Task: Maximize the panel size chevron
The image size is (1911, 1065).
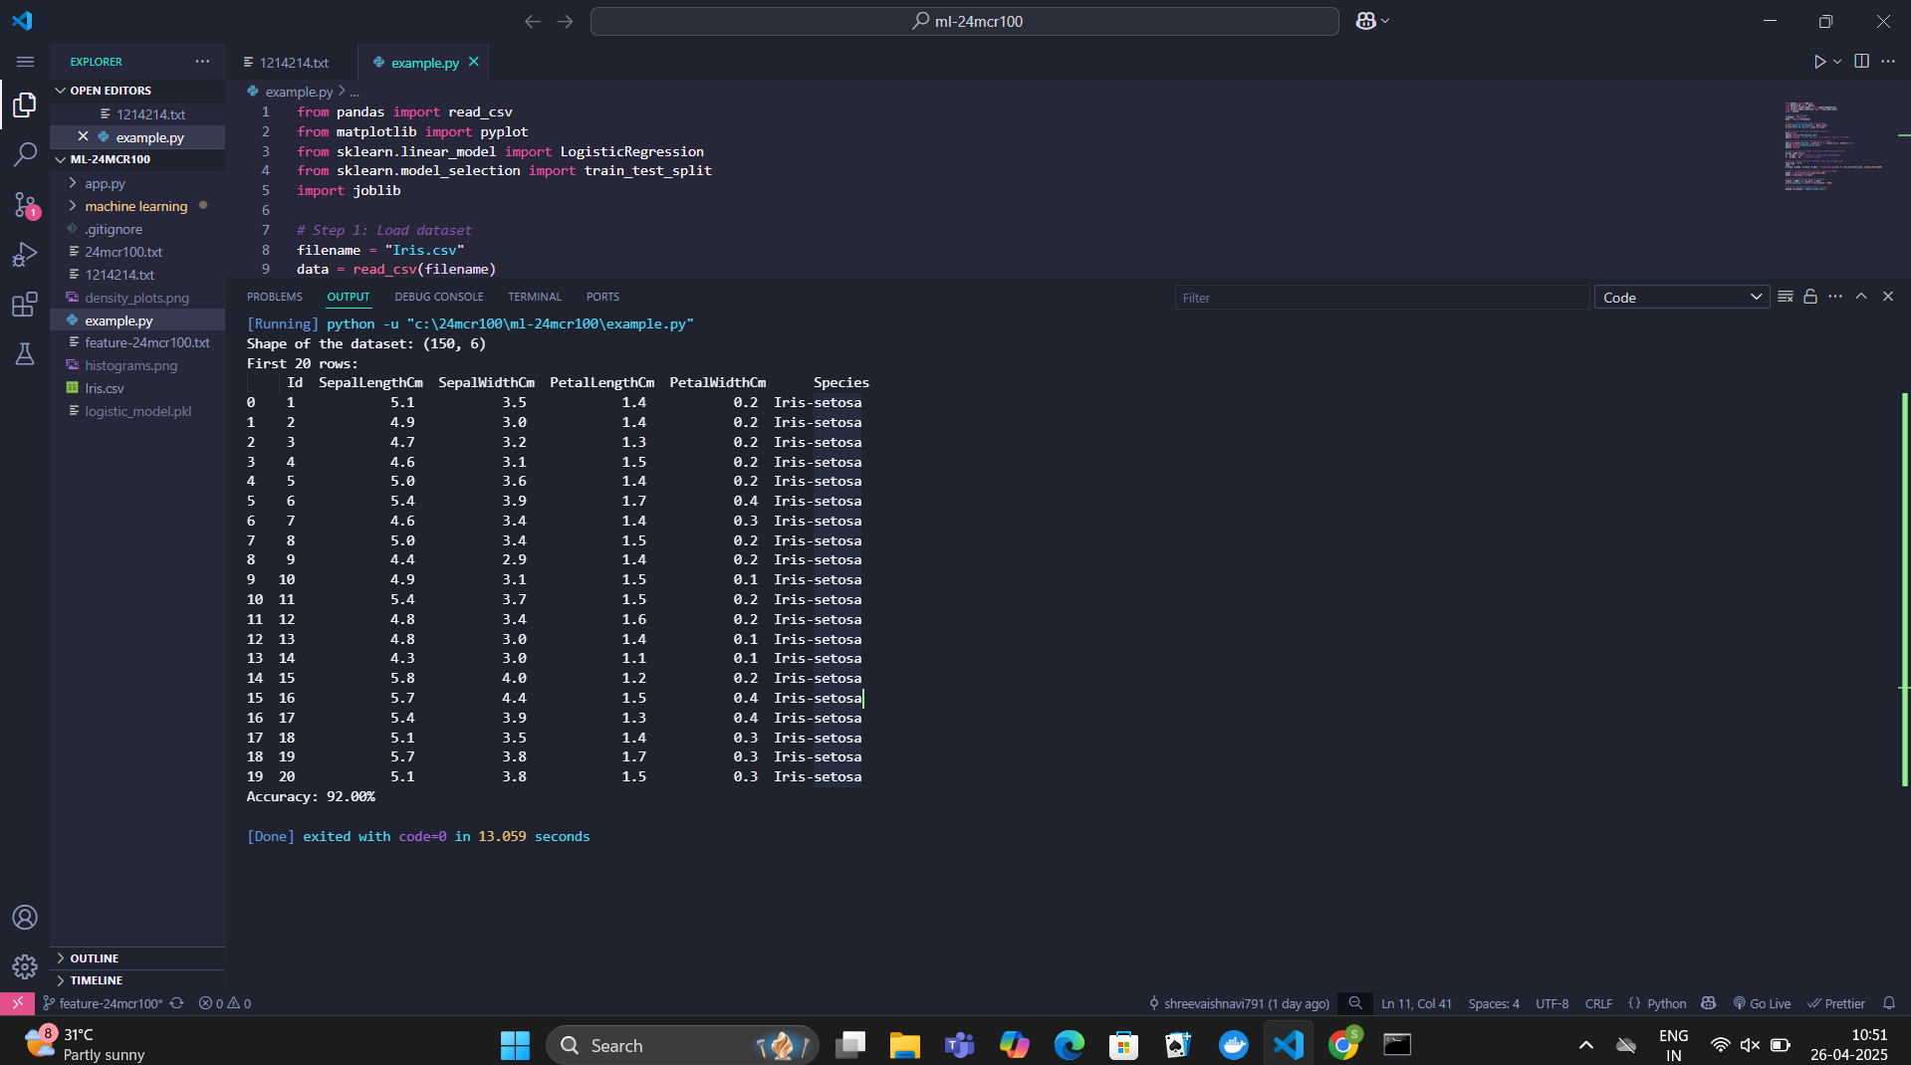Action: coord(1861,297)
